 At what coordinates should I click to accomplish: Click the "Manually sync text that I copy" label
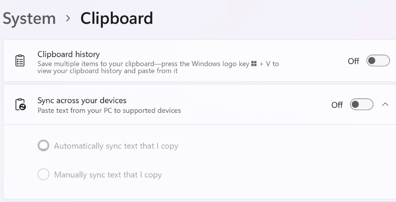(x=108, y=175)
